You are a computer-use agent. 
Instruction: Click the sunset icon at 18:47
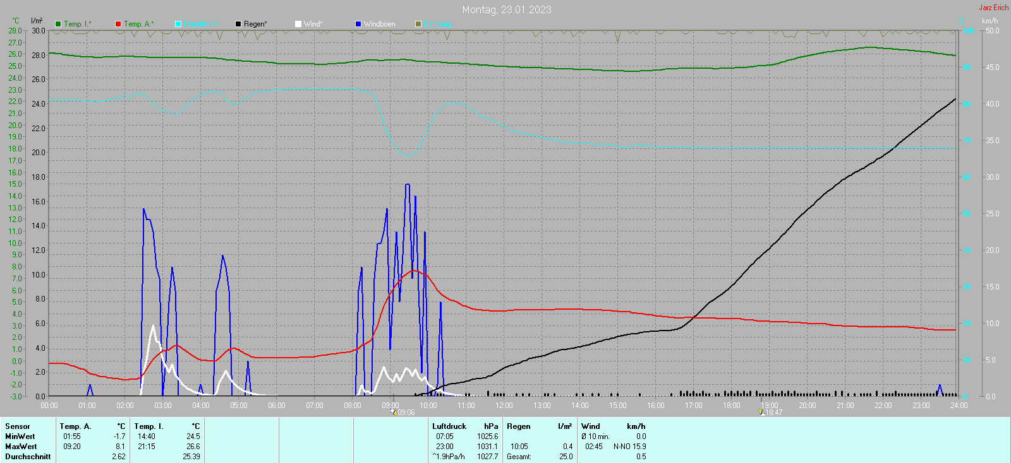(761, 412)
